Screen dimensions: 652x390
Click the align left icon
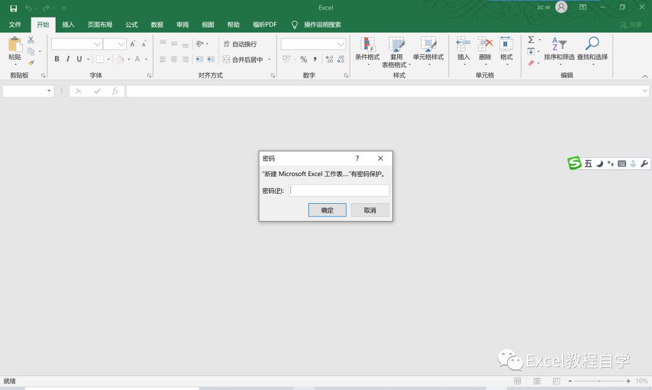(163, 59)
